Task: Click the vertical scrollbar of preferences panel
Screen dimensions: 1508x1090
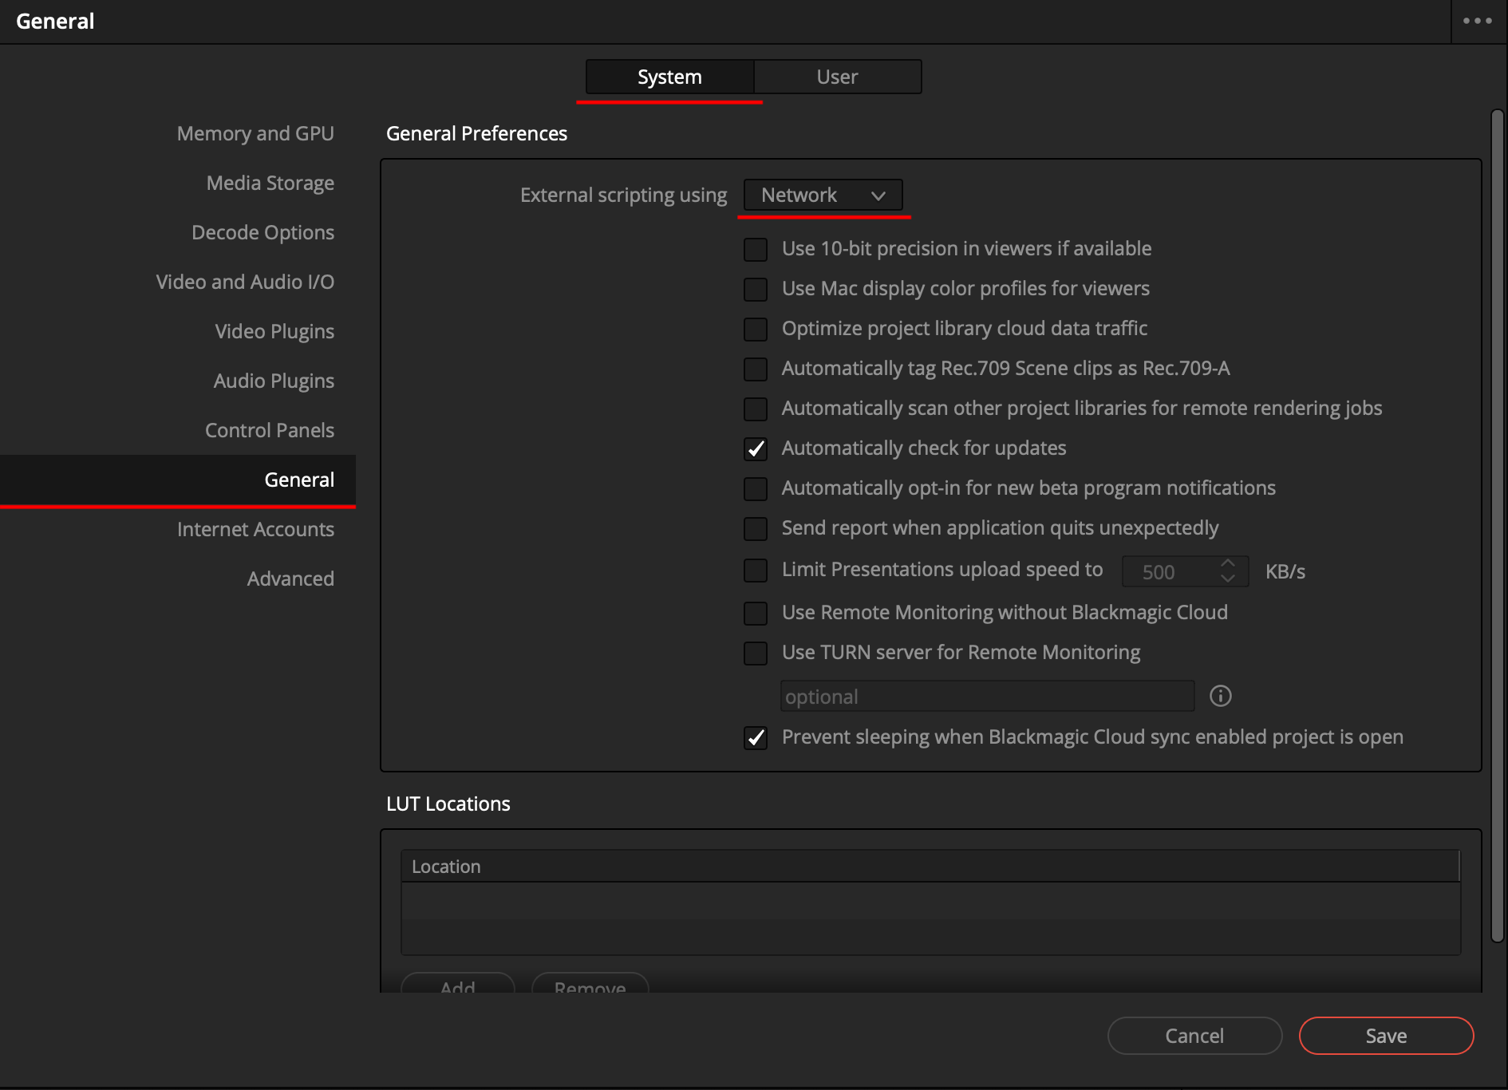Action: pyautogui.click(x=1498, y=527)
